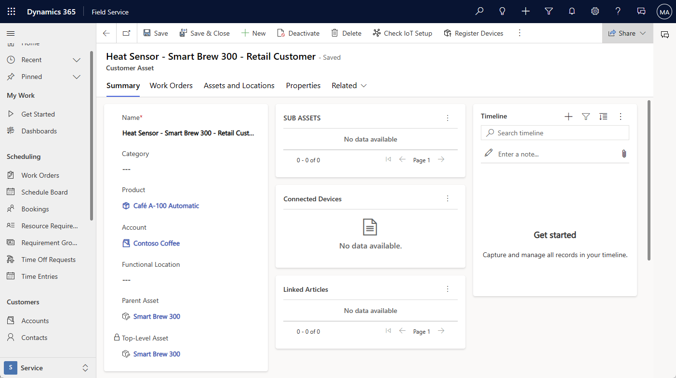Image resolution: width=676 pixels, height=378 pixels.
Task: Open the Share dropdown
Action: pyautogui.click(x=627, y=33)
